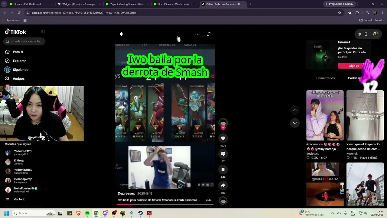Open the Chrome three-dot menu
Screen dimensions: 387x218
point(382,13)
